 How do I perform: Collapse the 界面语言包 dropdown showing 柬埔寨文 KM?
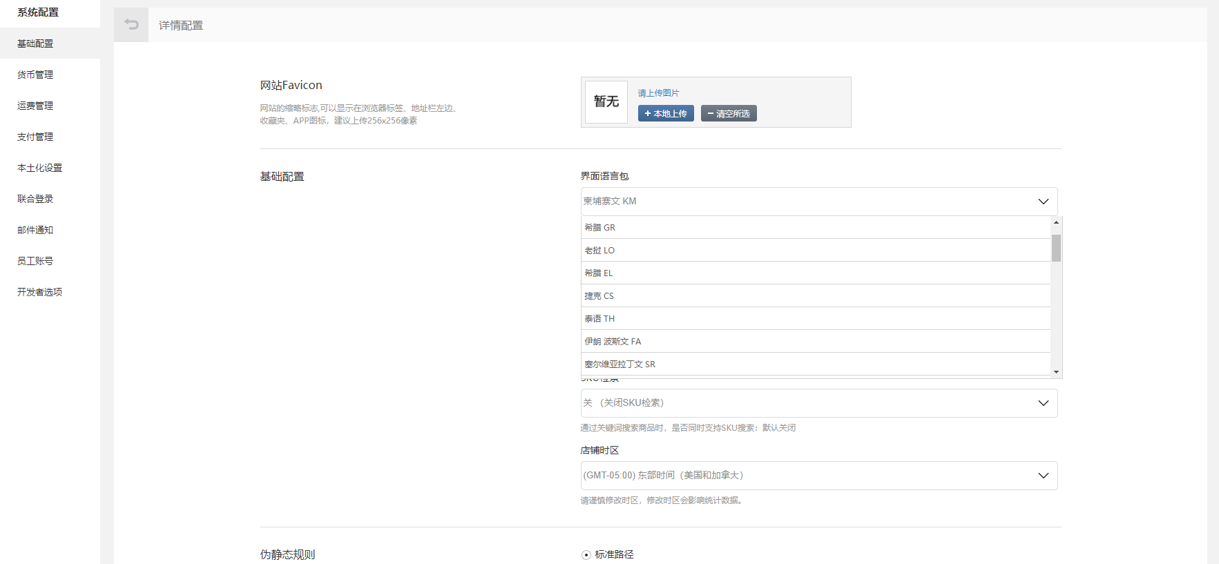click(819, 202)
